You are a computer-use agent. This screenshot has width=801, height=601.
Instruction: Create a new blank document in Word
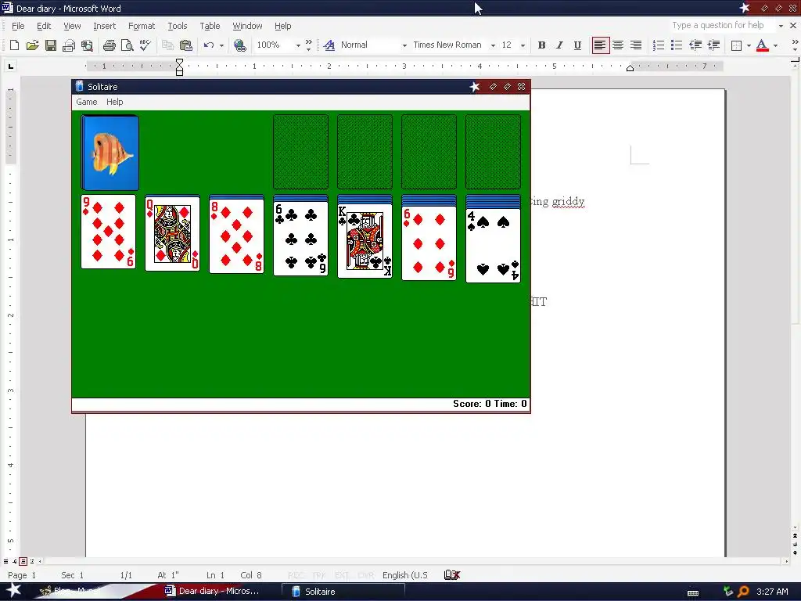(x=14, y=45)
